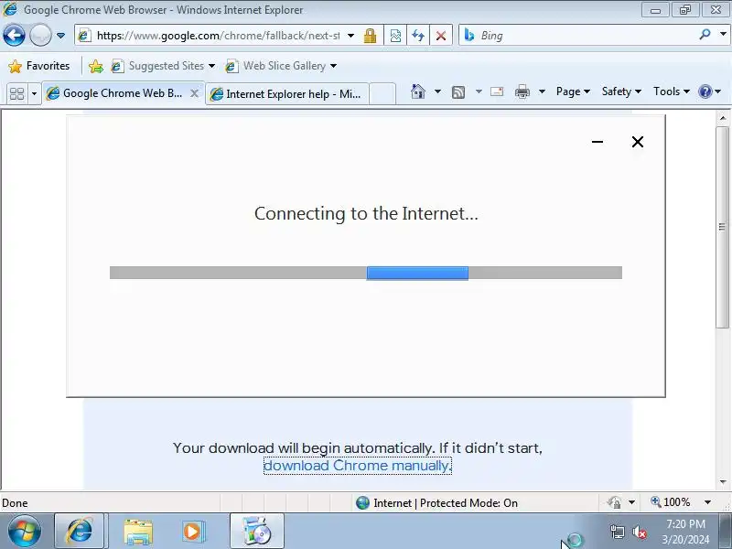Screen dimensions: 732x549
Task: Click the Add to Favorites Bar icon
Action: click(x=96, y=66)
